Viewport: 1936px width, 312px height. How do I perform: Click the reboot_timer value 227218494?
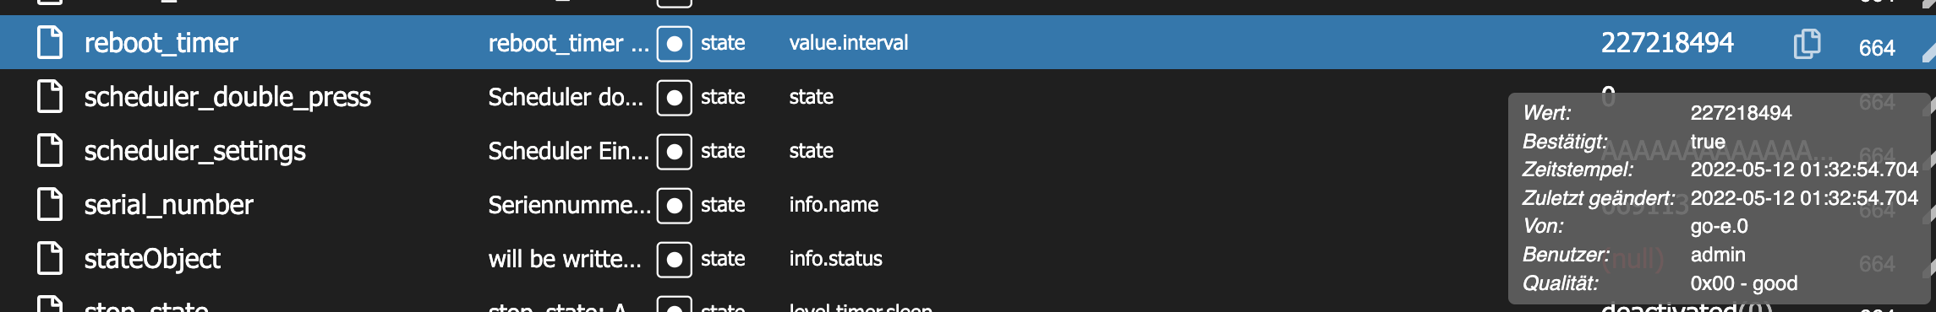pos(1667,42)
